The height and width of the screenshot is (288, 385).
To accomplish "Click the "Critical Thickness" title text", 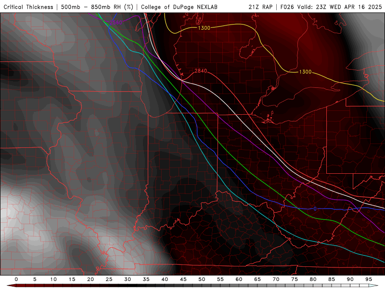I will click(28, 7).
